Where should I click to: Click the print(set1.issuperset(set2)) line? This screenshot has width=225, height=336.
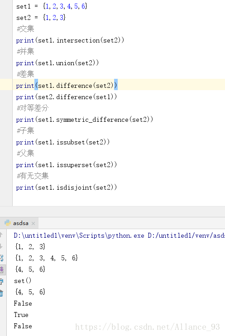coord(67,165)
